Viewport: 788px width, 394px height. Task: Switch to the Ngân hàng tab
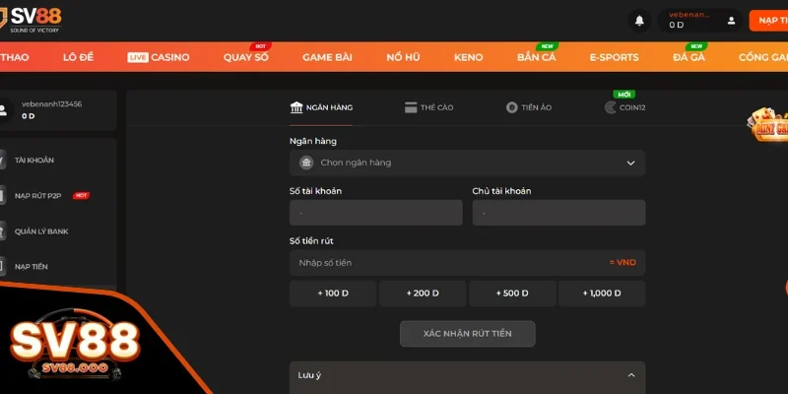pyautogui.click(x=321, y=107)
